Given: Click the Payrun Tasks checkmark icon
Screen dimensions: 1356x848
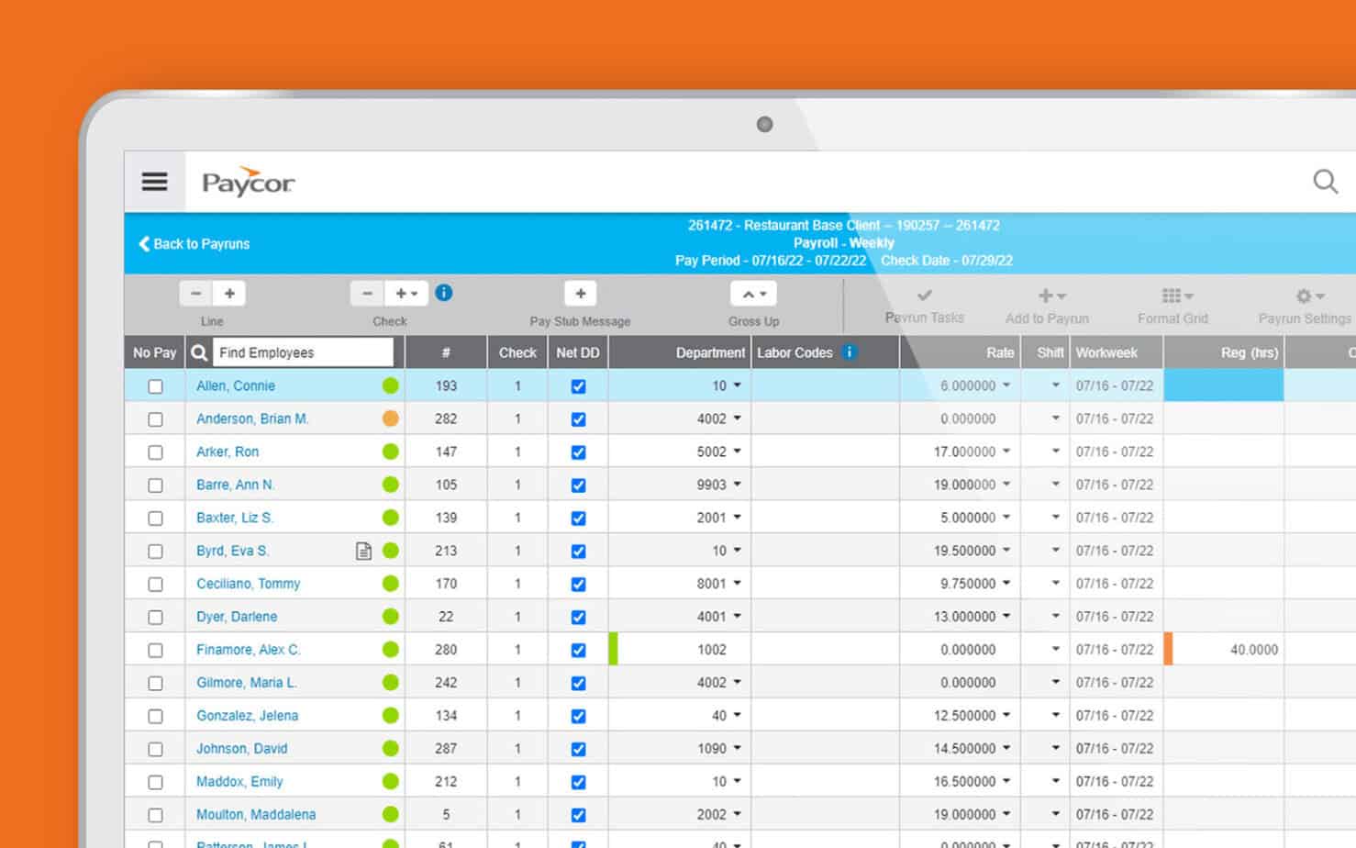Looking at the screenshot, I should [923, 295].
